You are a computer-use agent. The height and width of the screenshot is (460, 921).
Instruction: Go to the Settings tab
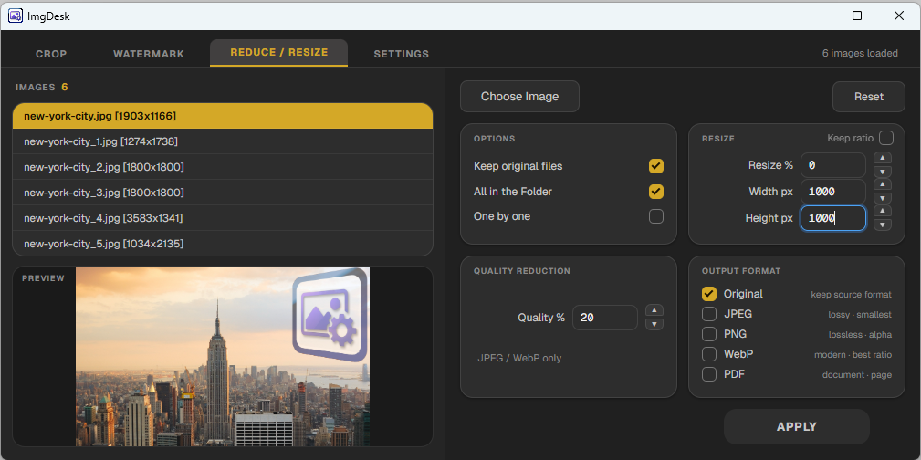tap(402, 54)
